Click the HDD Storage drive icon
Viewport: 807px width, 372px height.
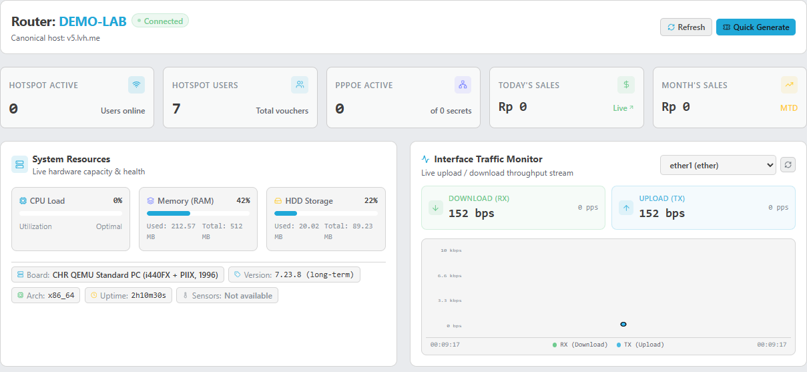[x=278, y=200]
